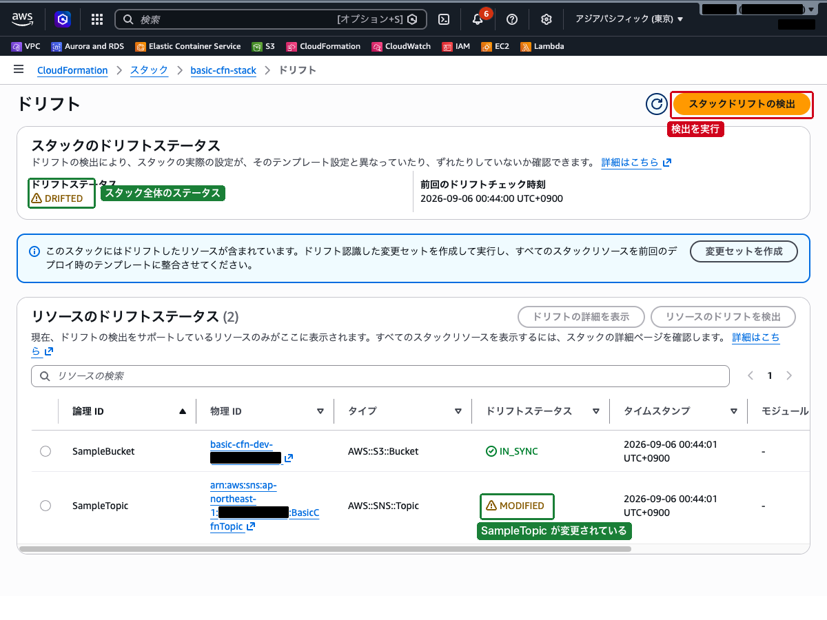
Task: Go to previous page arrow in pagination
Action: click(751, 375)
